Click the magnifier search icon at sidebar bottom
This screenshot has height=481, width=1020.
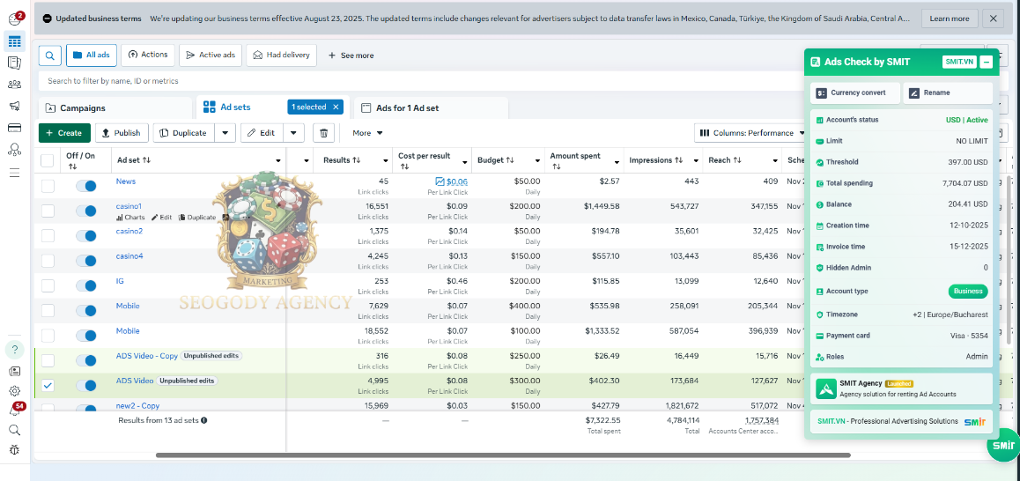14,430
